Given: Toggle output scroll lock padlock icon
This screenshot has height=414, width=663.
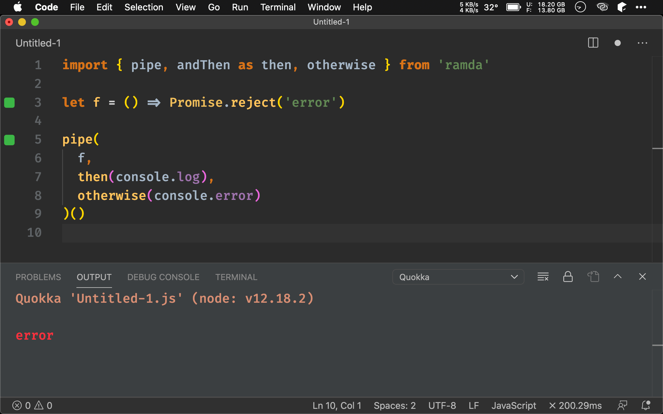Looking at the screenshot, I should 568,277.
